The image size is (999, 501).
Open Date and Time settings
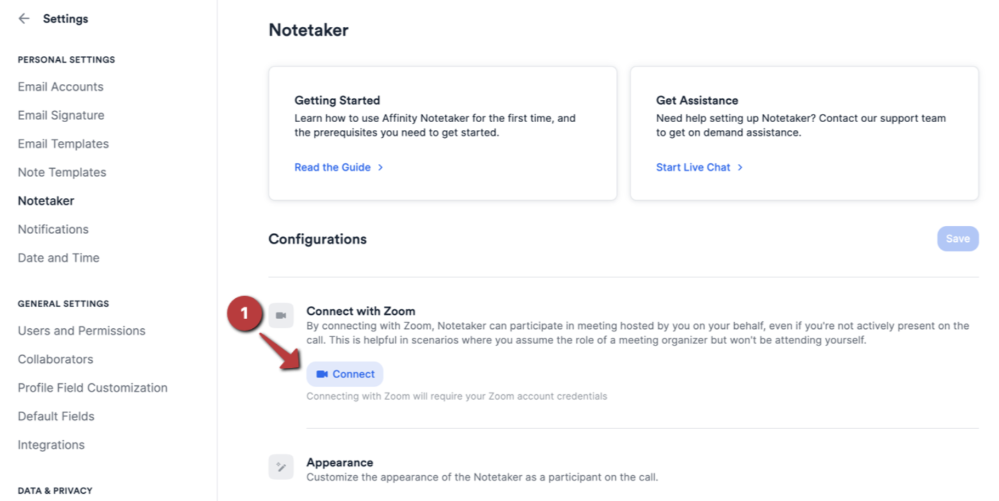point(59,258)
